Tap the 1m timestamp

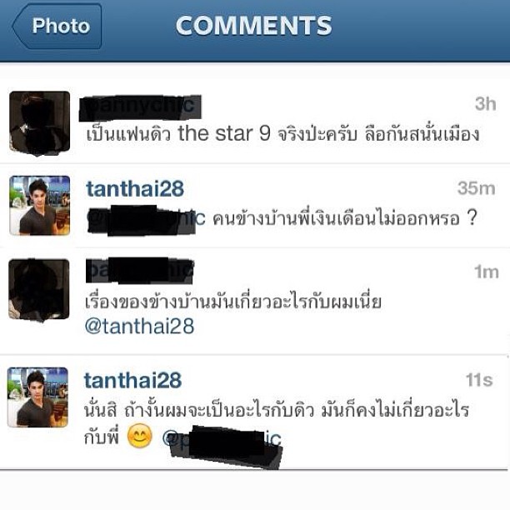click(486, 272)
